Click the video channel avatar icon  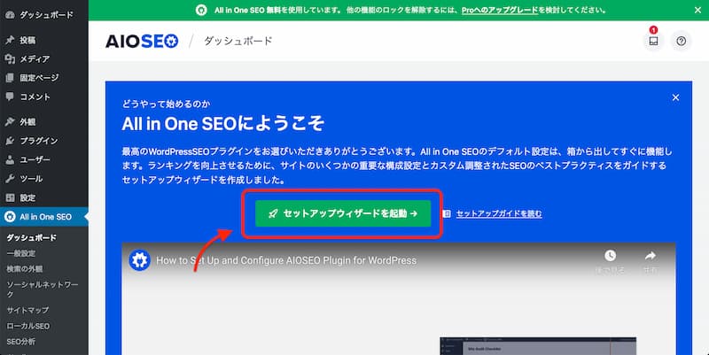click(x=139, y=260)
